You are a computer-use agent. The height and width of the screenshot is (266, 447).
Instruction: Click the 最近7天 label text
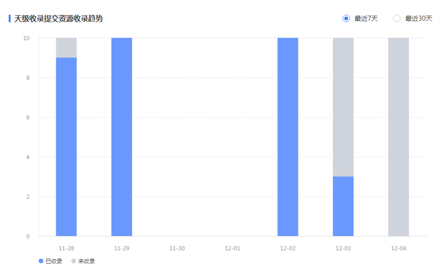click(x=366, y=18)
